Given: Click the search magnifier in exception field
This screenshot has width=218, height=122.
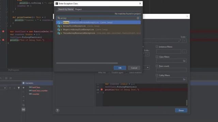Looking at the screenshot, I should click(59, 18).
